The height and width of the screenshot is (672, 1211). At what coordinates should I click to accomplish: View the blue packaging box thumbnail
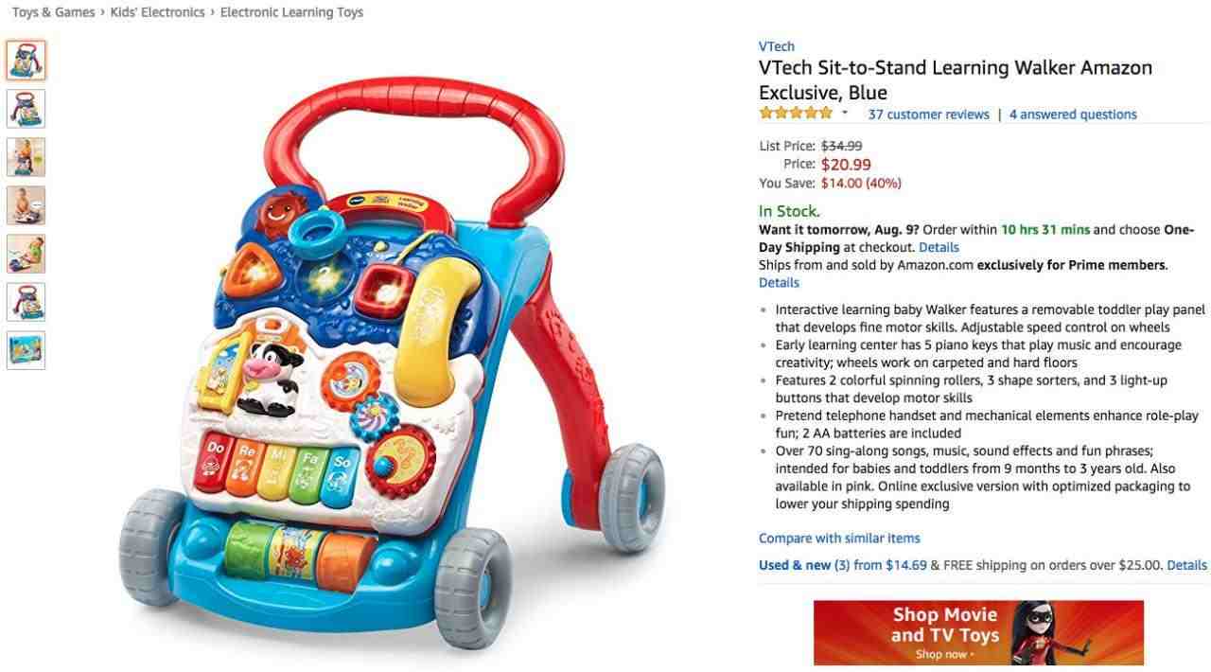[26, 350]
